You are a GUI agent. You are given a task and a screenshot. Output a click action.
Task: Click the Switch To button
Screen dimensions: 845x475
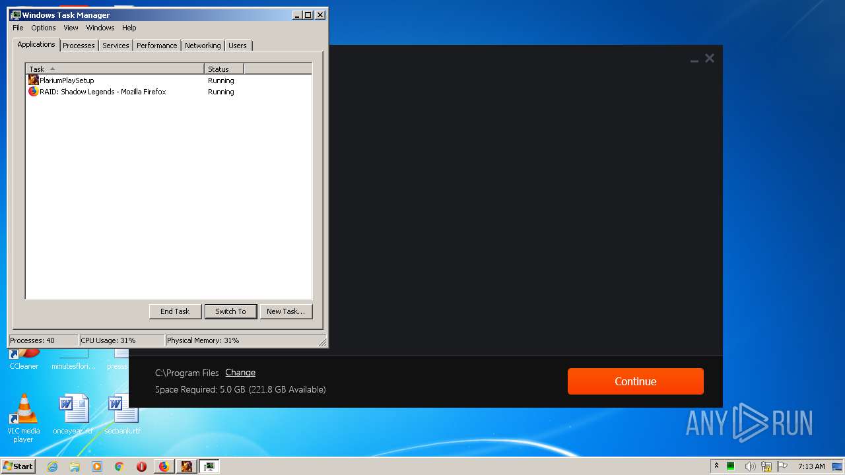tap(230, 311)
